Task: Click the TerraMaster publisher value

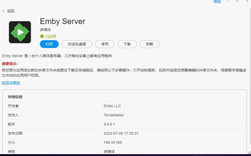Action: (114, 115)
